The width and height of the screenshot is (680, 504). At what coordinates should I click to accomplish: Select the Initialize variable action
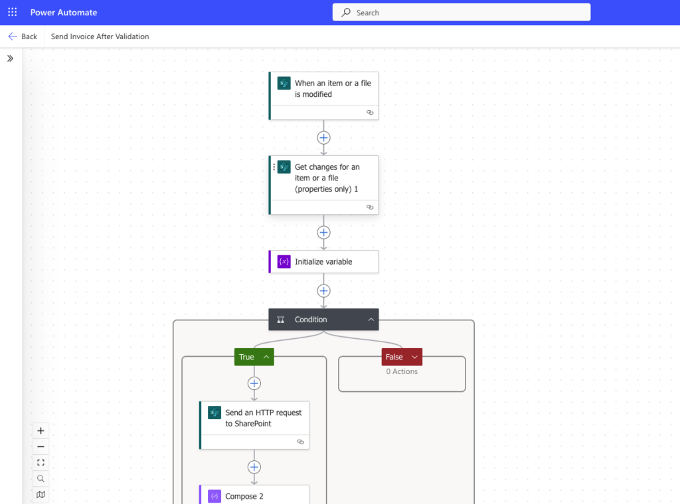(x=323, y=261)
